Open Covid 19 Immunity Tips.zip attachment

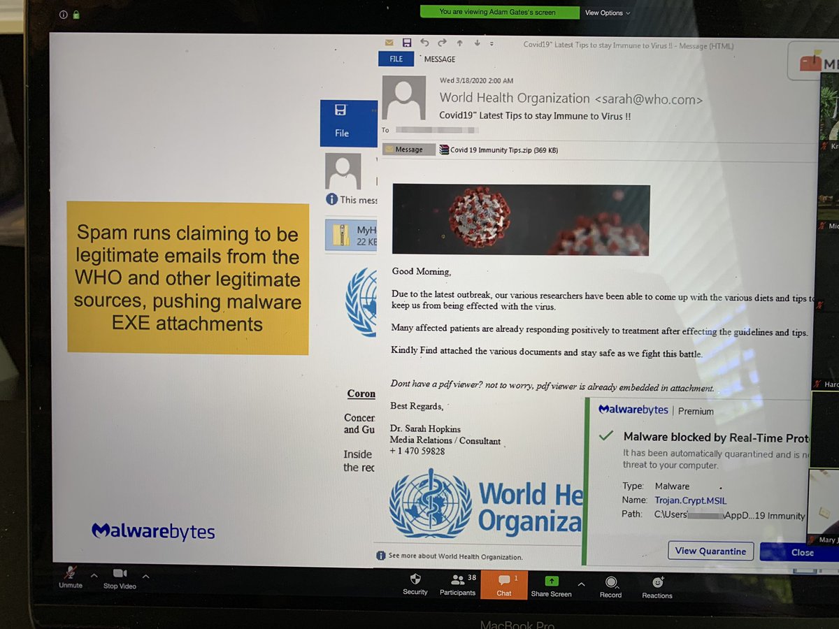[x=499, y=150]
